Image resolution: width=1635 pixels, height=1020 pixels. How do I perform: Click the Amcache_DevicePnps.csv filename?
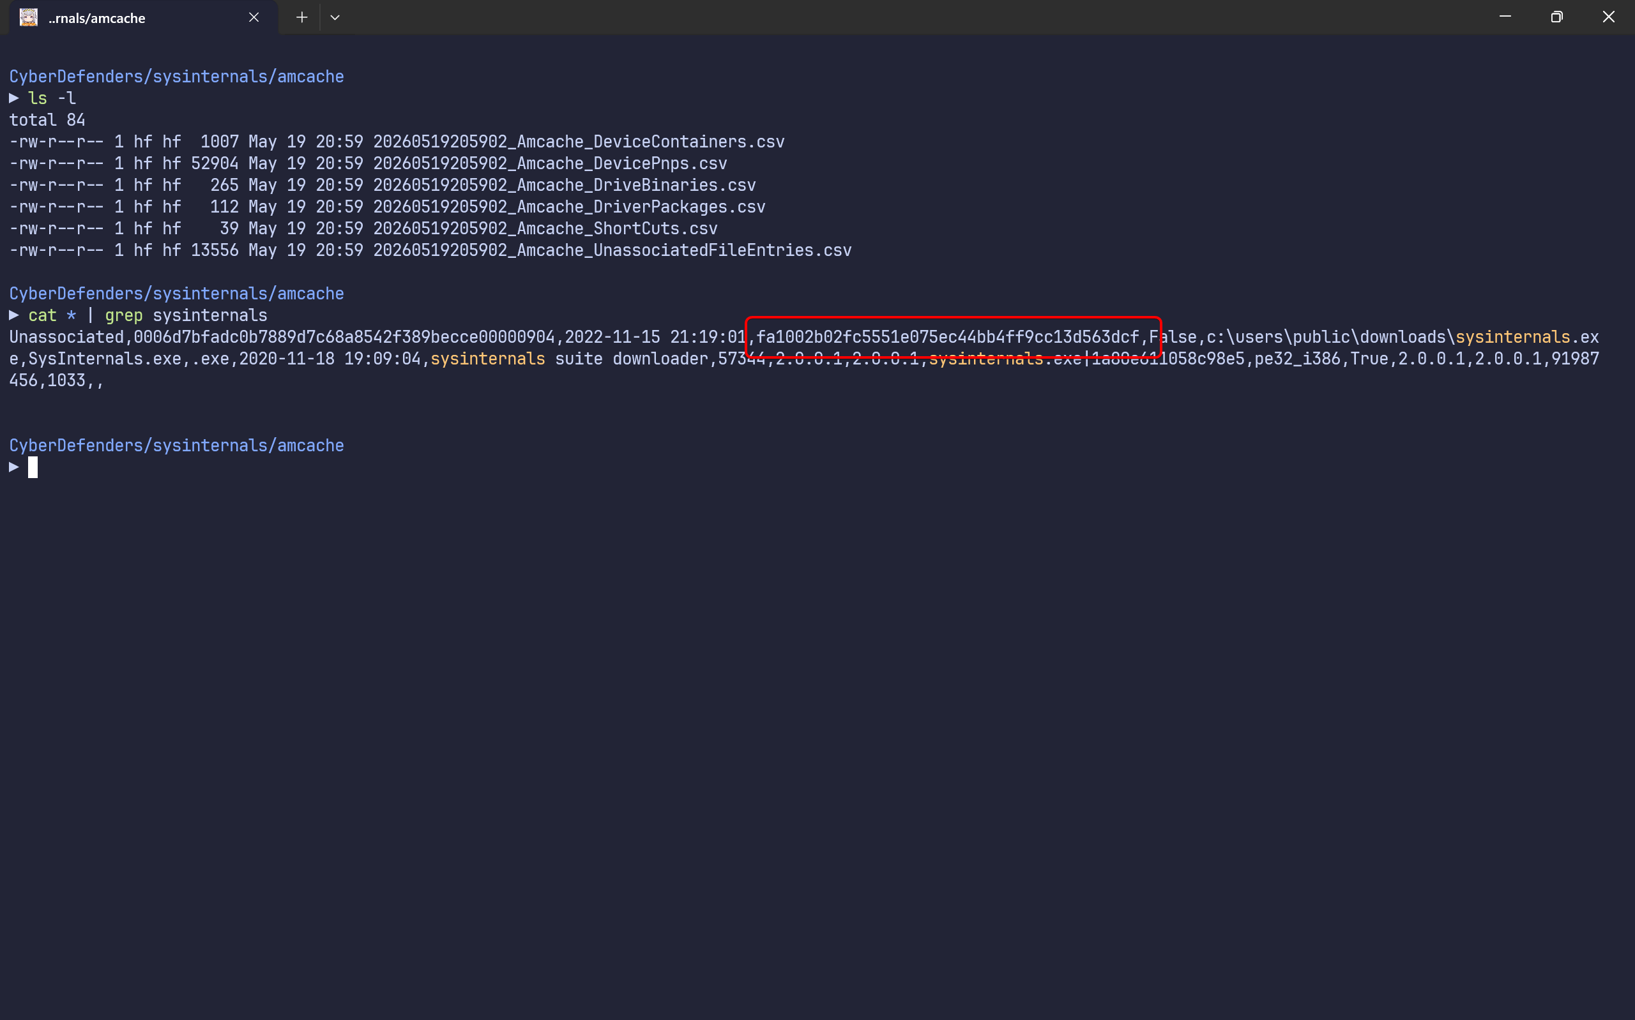tap(550, 163)
